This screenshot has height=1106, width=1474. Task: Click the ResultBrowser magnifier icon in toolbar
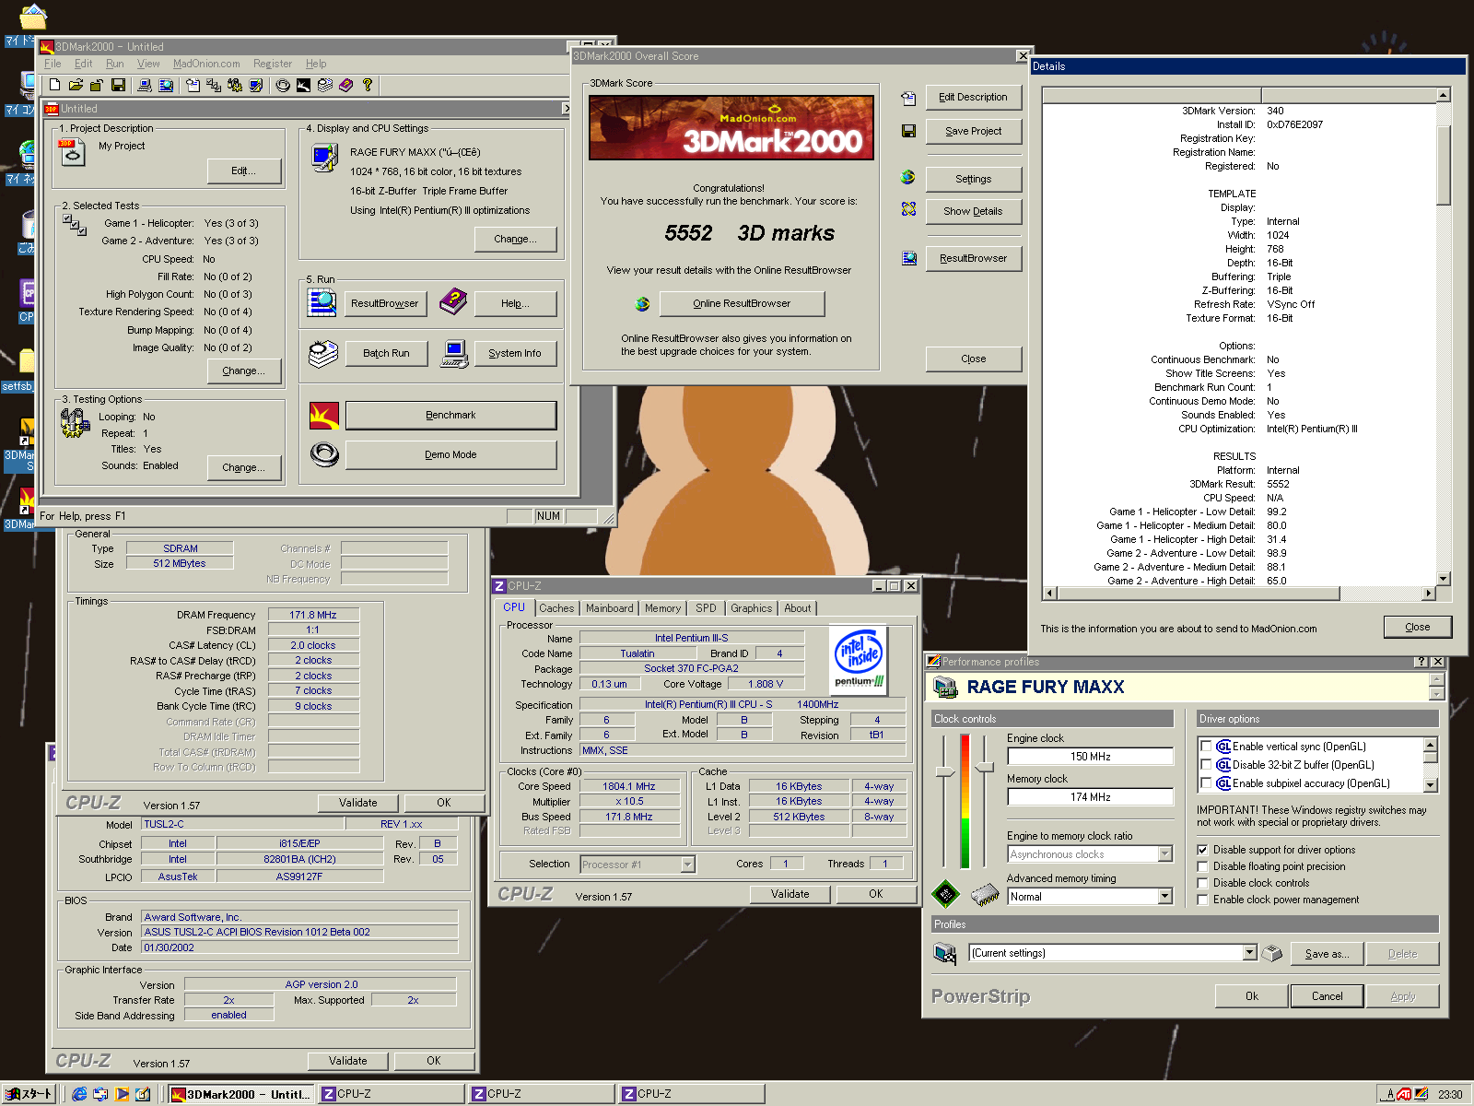click(166, 85)
